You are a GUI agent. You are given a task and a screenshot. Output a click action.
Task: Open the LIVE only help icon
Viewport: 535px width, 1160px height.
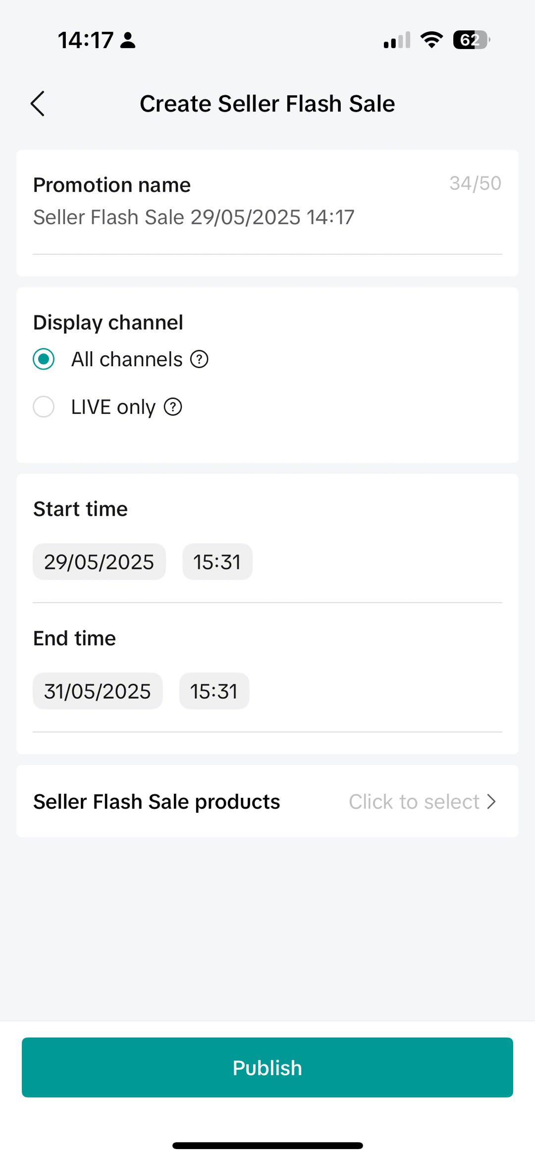[x=173, y=407]
